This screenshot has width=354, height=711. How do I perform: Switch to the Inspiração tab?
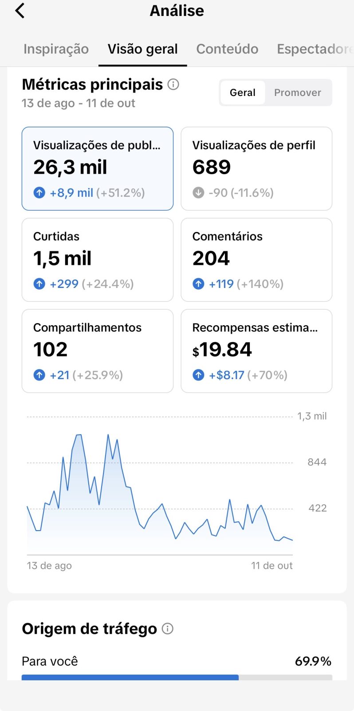56,49
